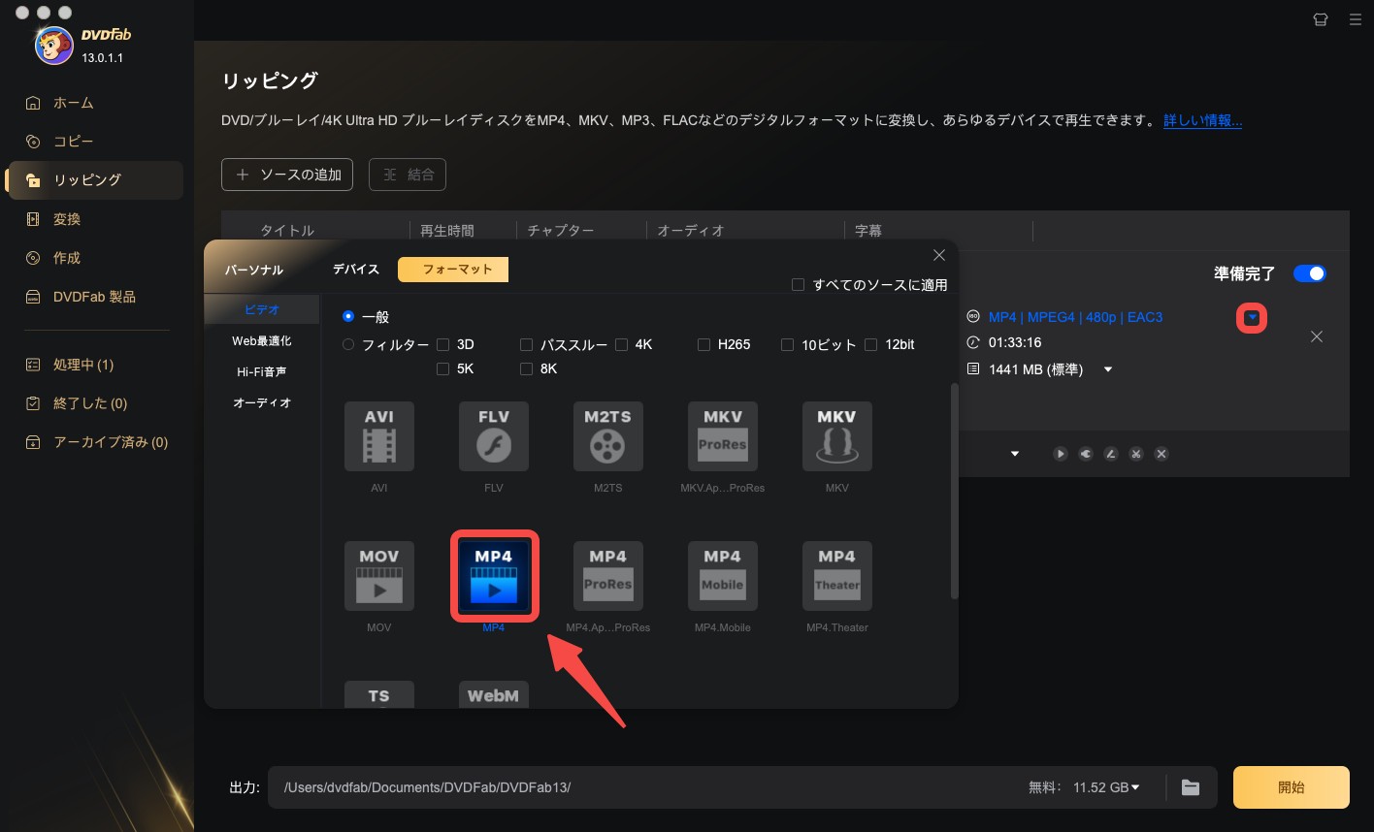Screen dimensions: 1374x832
Task: Check the 10ビット filter checkbox
Action: (788, 344)
